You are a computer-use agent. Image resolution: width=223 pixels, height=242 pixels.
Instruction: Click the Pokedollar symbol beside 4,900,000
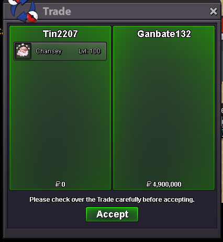coord(149,184)
